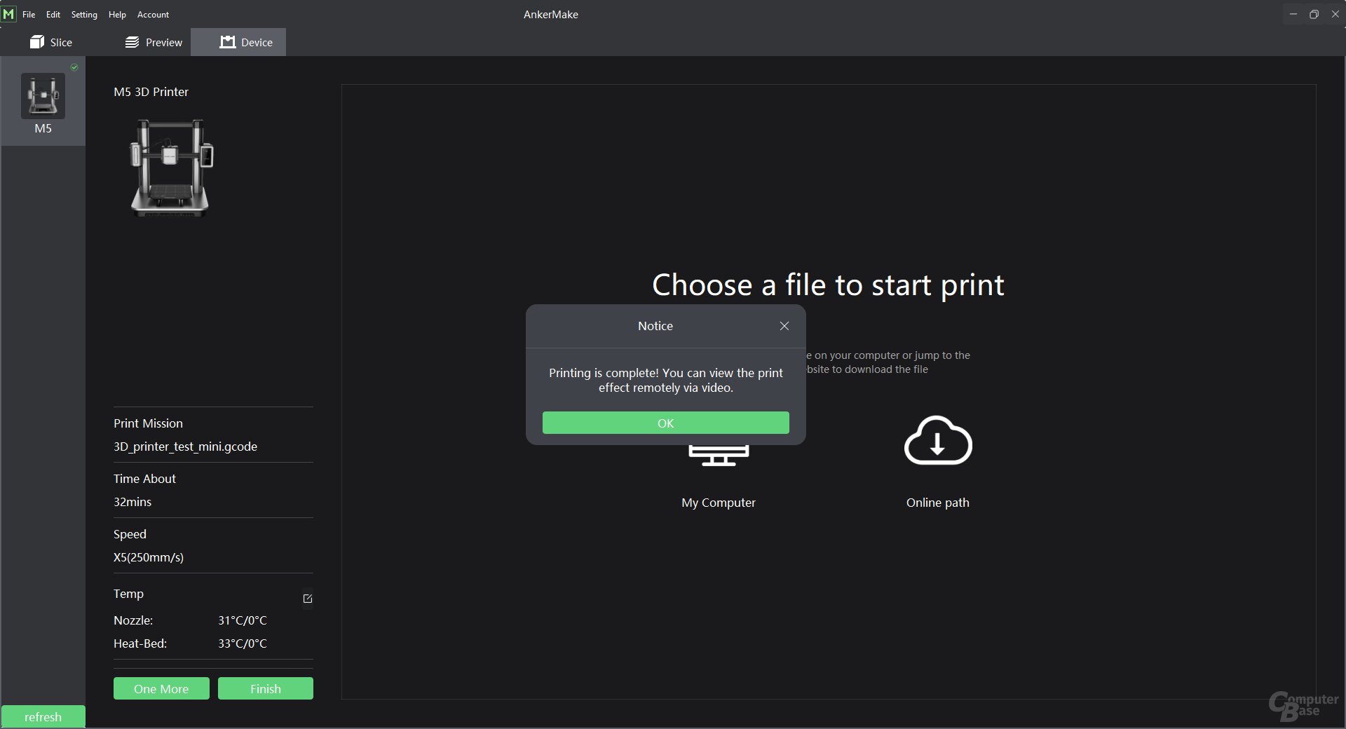Open the Account menu

(153, 14)
